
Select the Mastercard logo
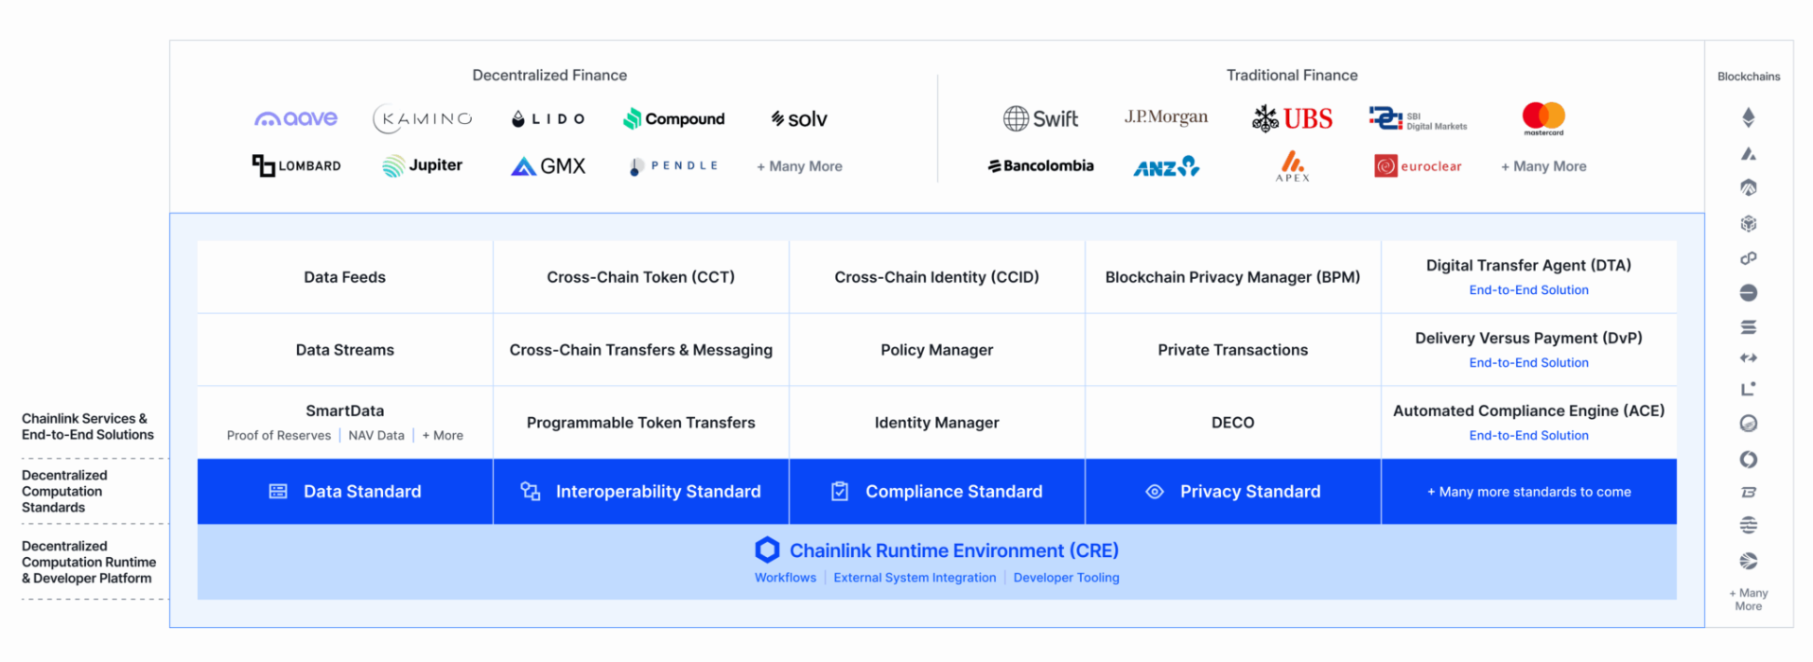(x=1543, y=118)
